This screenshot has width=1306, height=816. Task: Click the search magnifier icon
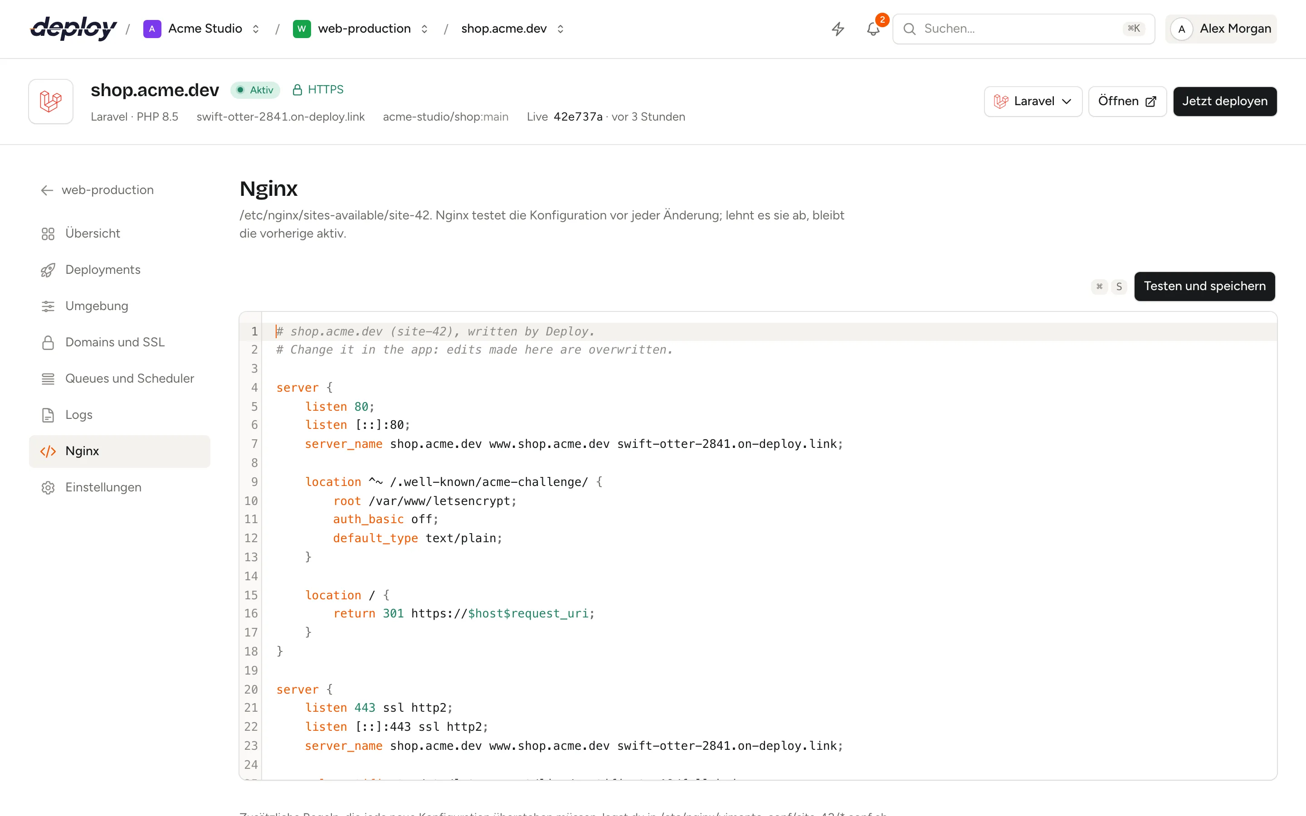910,29
